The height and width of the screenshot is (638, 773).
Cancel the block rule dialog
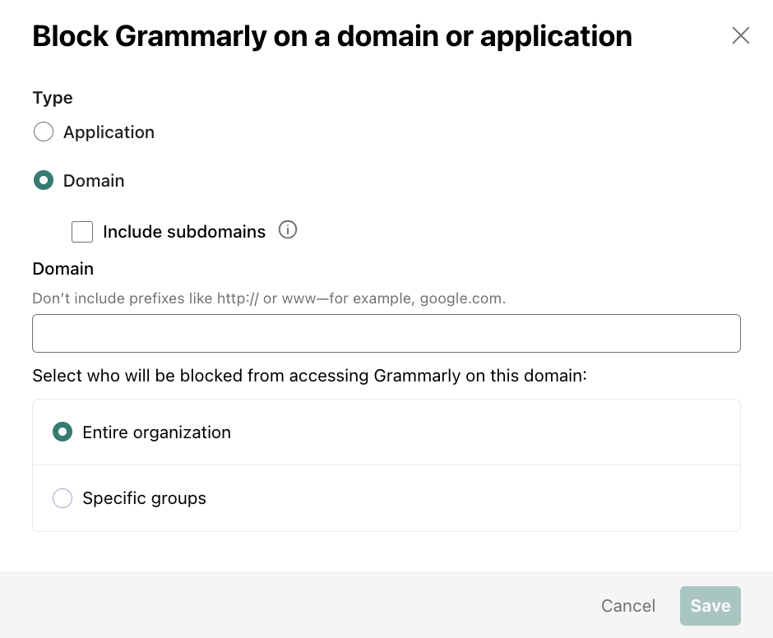pyautogui.click(x=628, y=605)
